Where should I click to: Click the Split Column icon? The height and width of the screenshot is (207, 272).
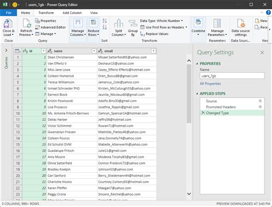(x=119, y=23)
